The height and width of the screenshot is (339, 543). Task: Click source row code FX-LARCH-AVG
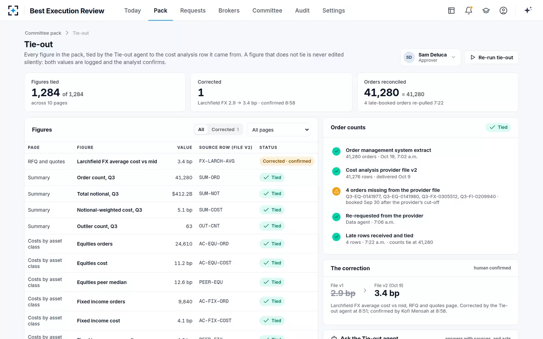coord(217,161)
